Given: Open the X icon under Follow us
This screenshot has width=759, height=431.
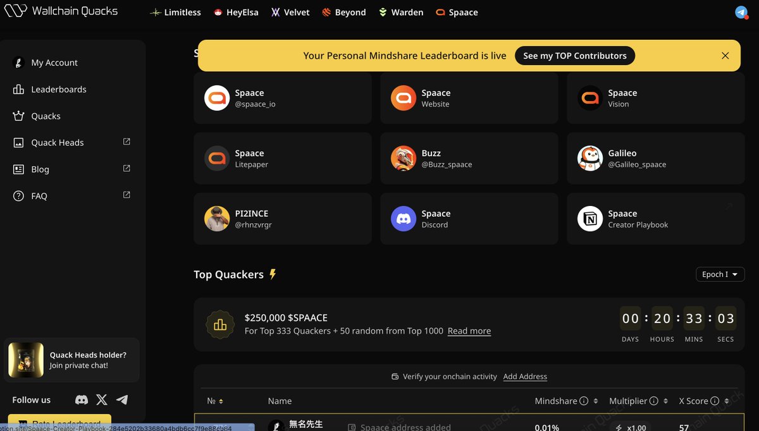Looking at the screenshot, I should click(x=102, y=399).
